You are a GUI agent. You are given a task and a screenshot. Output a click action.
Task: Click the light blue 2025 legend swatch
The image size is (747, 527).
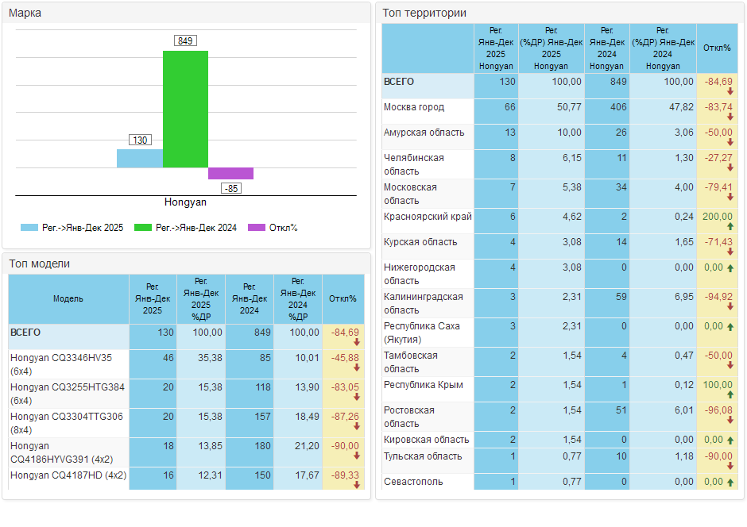pos(29,228)
